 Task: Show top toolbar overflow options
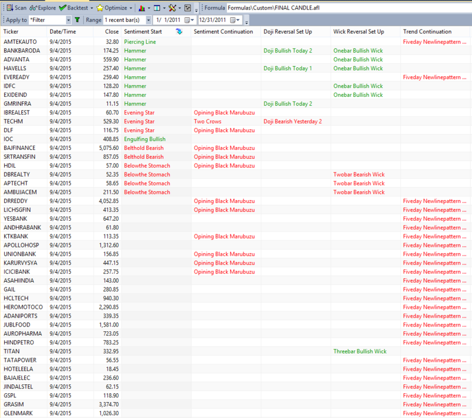point(196,10)
